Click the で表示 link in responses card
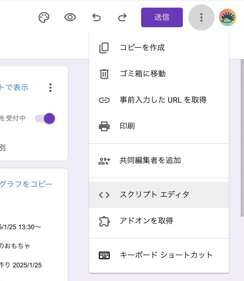This screenshot has width=244, height=281. click(x=14, y=87)
